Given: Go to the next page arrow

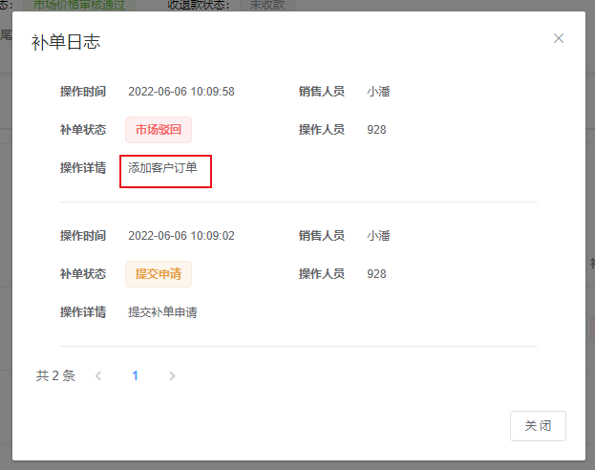Looking at the screenshot, I should pos(172,376).
